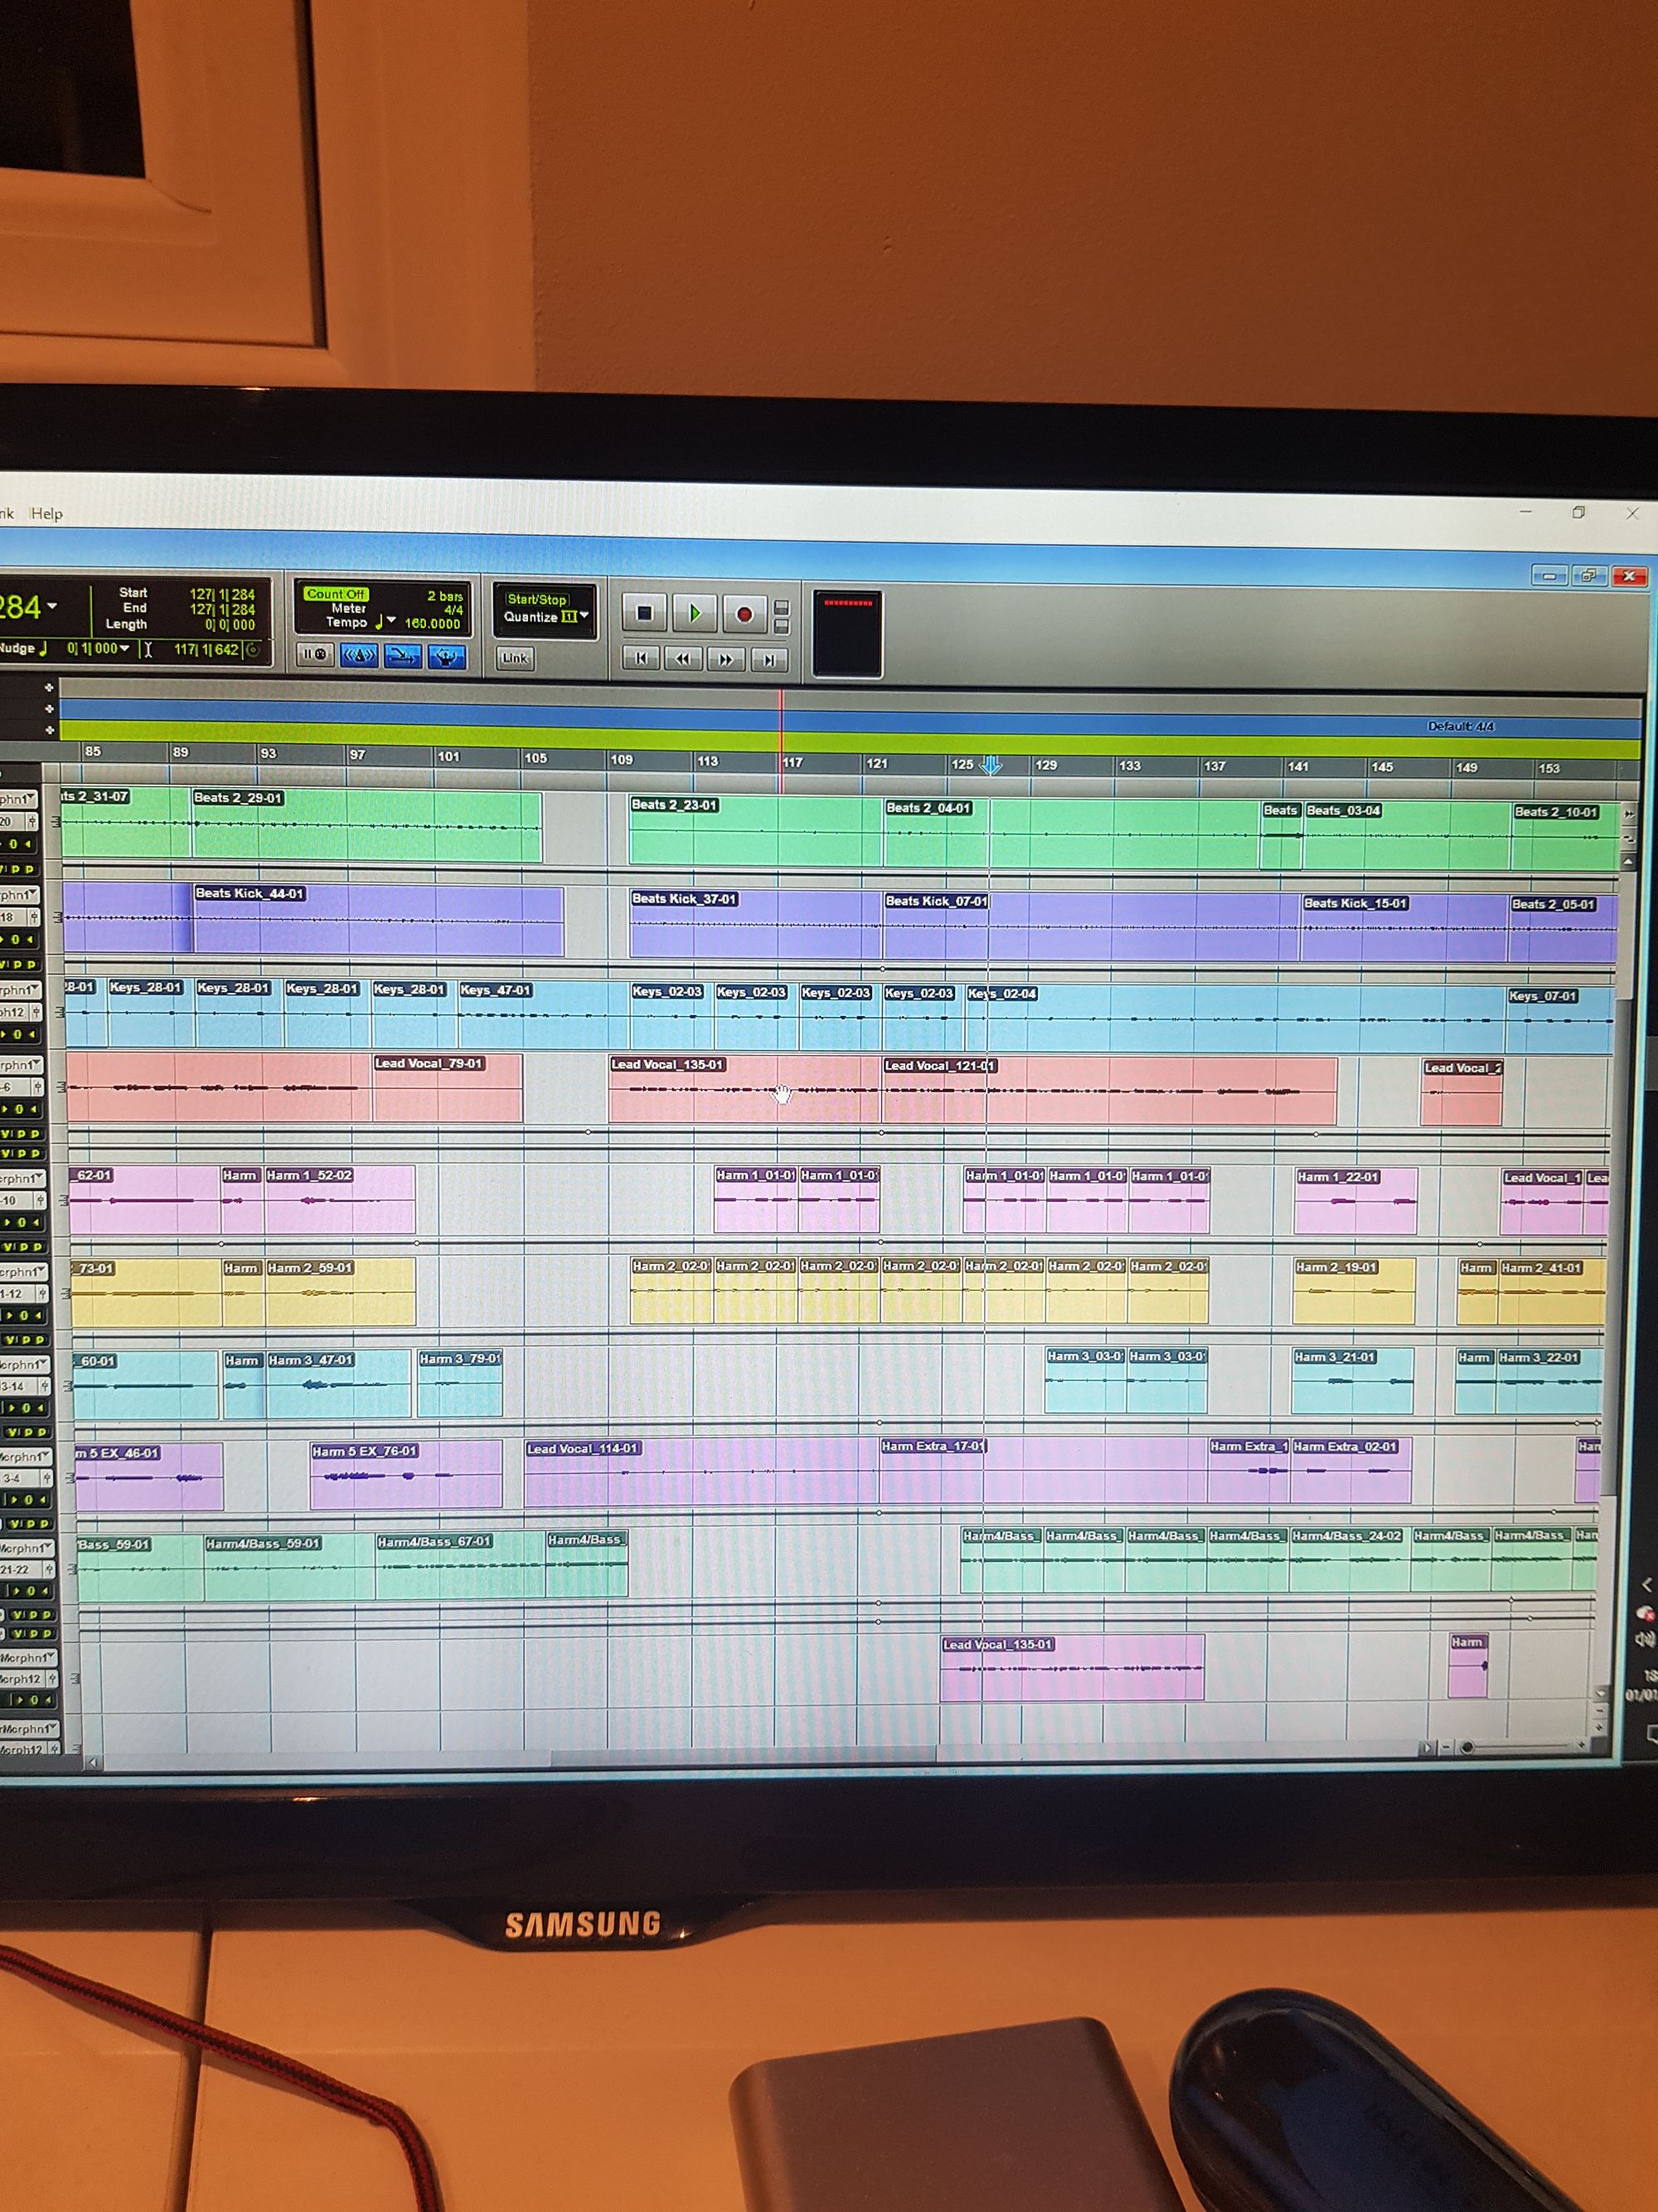This screenshot has height=2212, width=1658.
Task: Select the Beats 2_29-01 clip
Action: coord(366,827)
